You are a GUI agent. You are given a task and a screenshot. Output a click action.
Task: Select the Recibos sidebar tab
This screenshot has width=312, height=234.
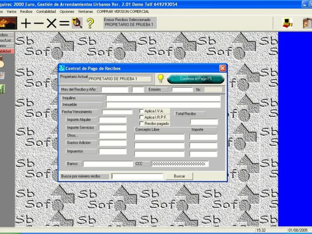pos(7,35)
